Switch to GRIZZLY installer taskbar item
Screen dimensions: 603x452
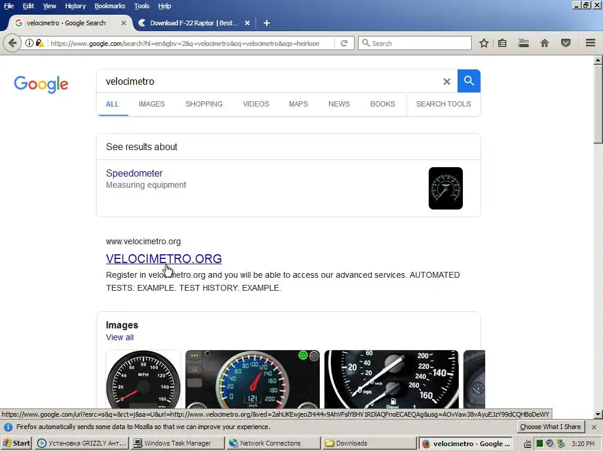pyautogui.click(x=82, y=443)
